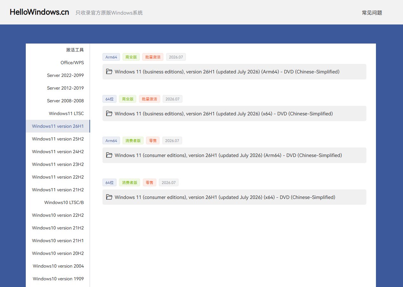Screen dimensions: 403x287
Task: Expand Windows 11 consumer editions 26H1 Arm64 entry
Action: coord(234,155)
